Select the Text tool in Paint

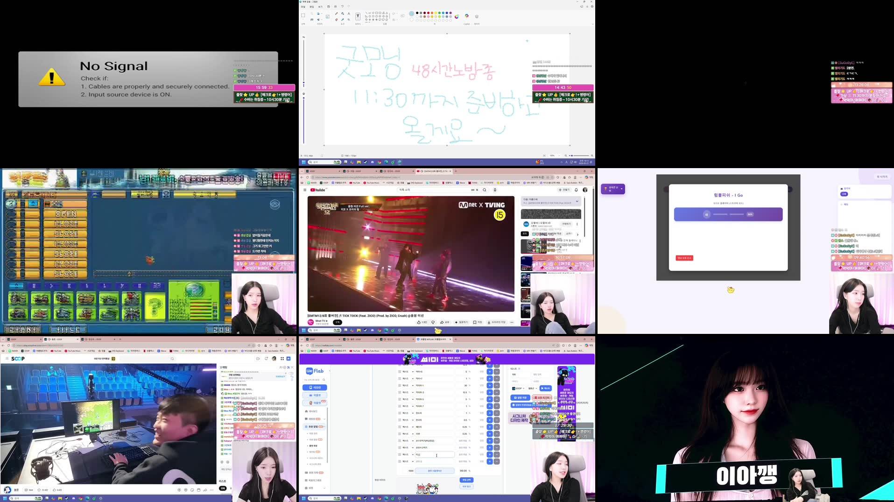tap(349, 14)
